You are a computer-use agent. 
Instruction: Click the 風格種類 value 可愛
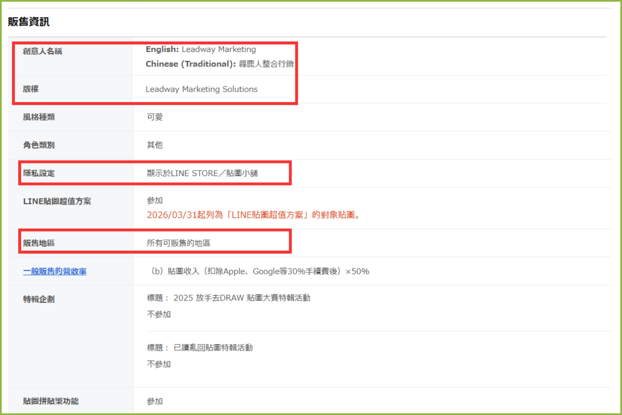(x=155, y=117)
